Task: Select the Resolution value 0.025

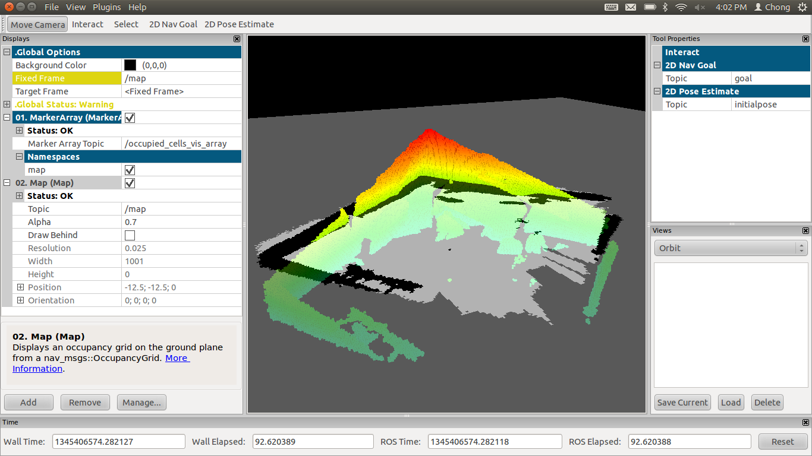Action: point(181,248)
